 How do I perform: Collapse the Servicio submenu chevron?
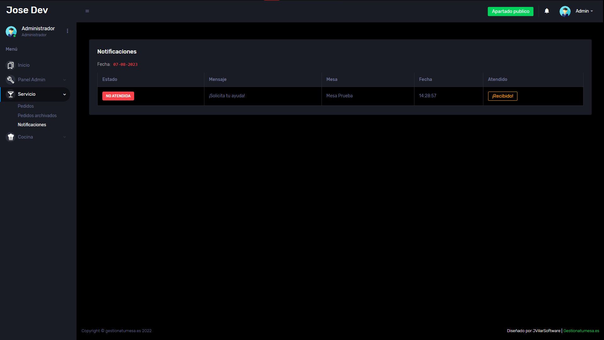point(65,94)
